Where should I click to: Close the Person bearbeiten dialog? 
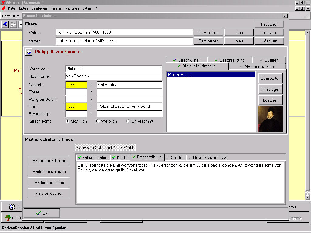pos(285,16)
